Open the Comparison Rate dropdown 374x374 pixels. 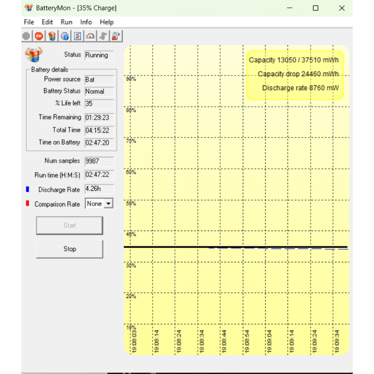coord(108,204)
